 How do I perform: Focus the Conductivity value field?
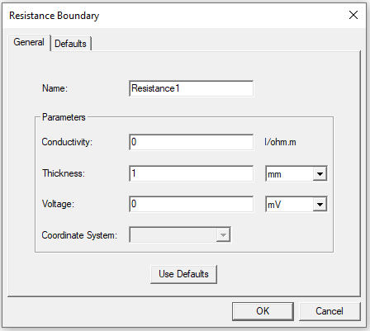click(191, 142)
